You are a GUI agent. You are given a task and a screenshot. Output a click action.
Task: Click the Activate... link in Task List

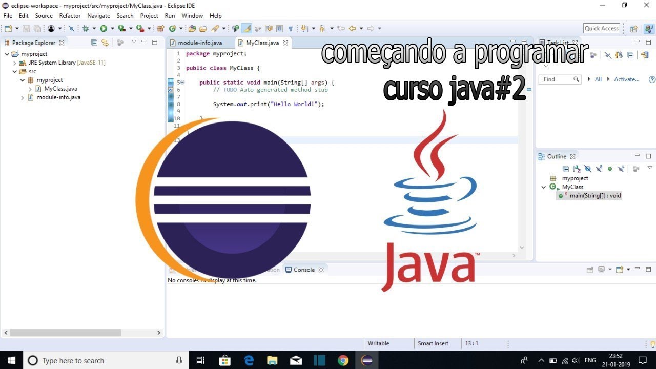coord(626,79)
